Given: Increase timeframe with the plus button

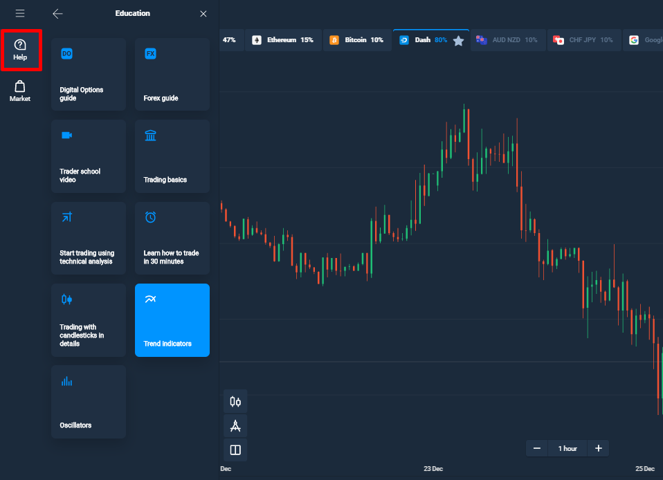Looking at the screenshot, I should tap(599, 448).
